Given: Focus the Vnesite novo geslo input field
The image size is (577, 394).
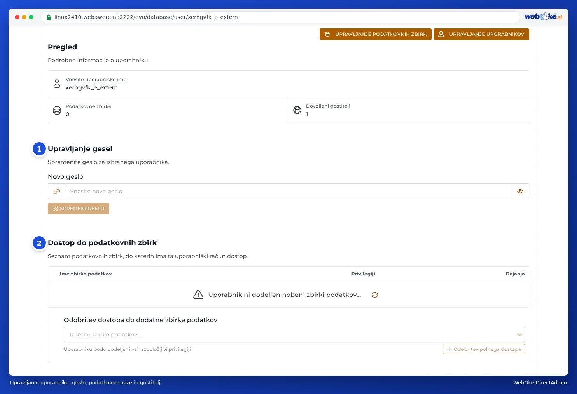Looking at the screenshot, I should pos(288,191).
